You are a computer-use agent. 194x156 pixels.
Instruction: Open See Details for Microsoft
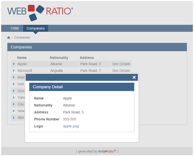click(121, 71)
